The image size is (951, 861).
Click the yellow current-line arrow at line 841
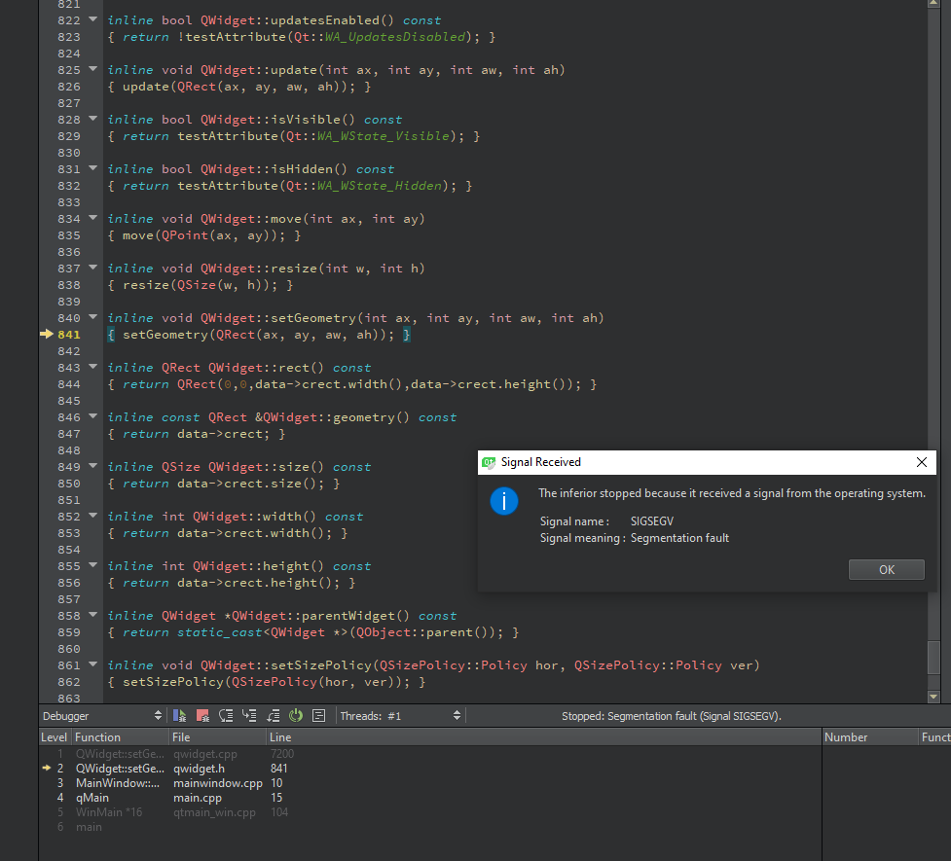[x=47, y=334]
